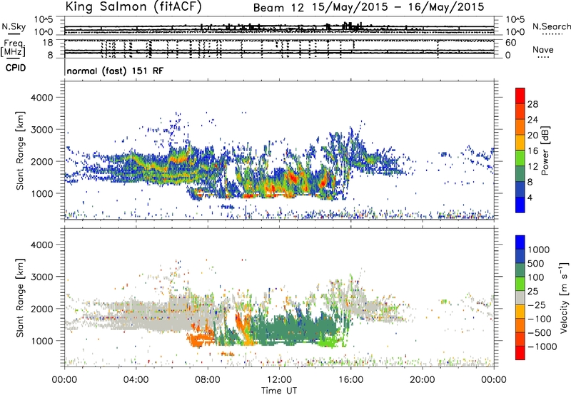Click the 60 tick on the Nave axis
The image size is (571, 395).
click(x=510, y=43)
